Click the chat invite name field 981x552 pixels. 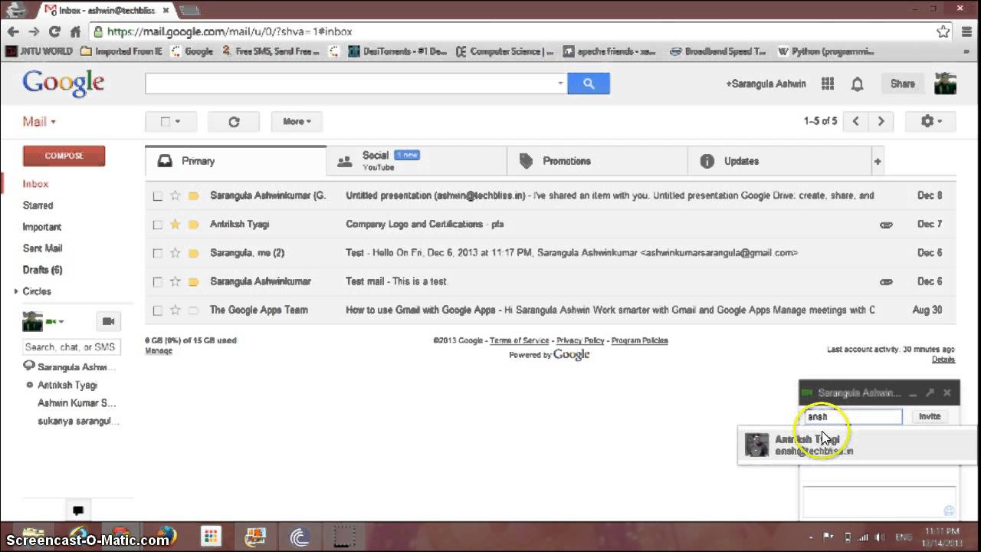[x=853, y=416]
